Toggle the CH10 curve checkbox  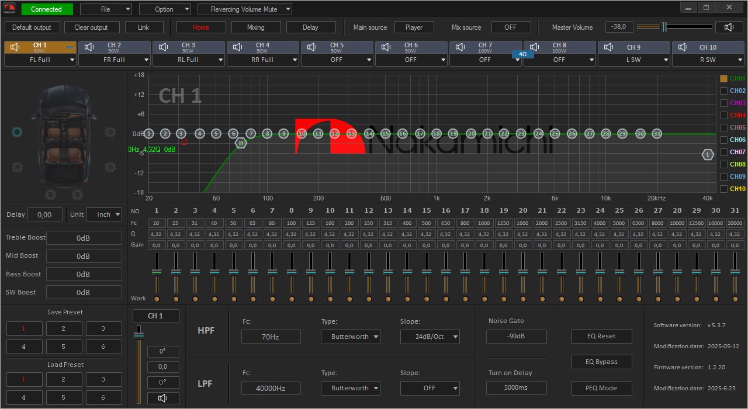(724, 189)
